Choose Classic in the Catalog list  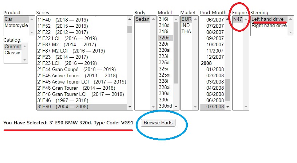(x=13, y=53)
